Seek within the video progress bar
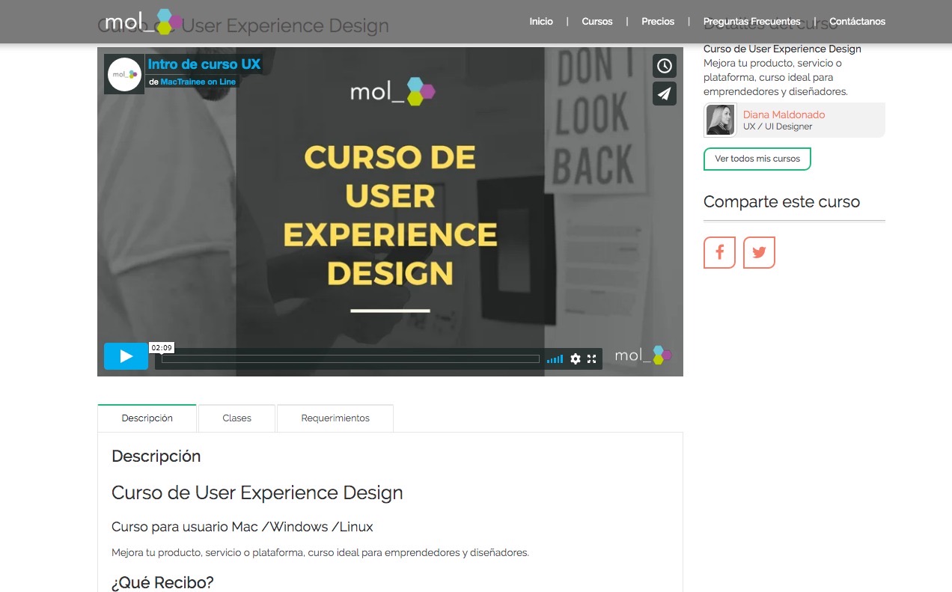Image resolution: width=952 pixels, height=592 pixels. click(x=350, y=359)
